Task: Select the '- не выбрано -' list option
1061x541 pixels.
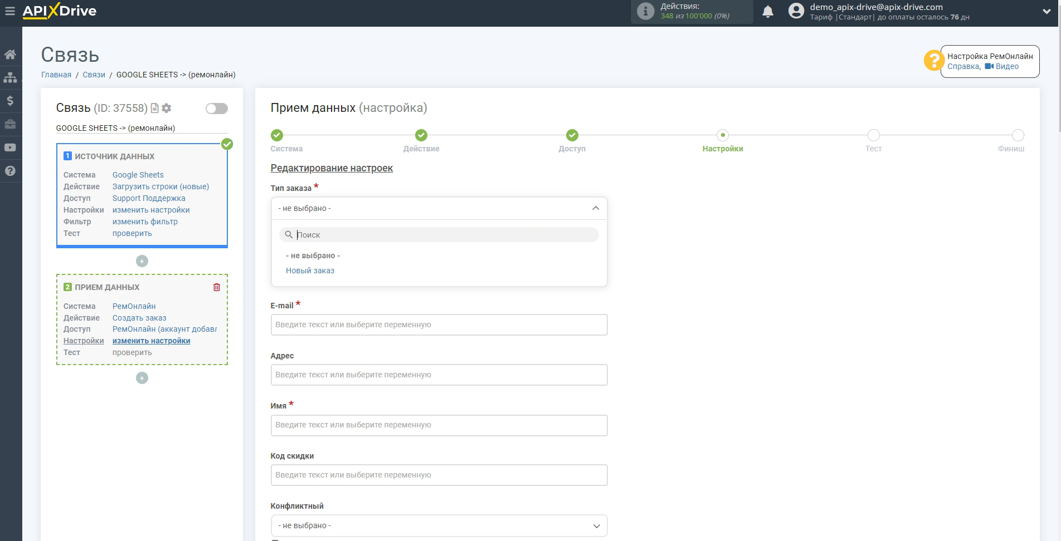Action: tap(313, 255)
